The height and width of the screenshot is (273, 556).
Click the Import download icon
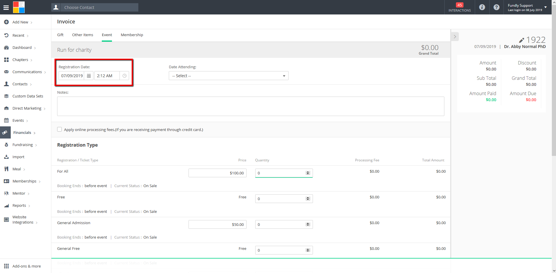coord(6,157)
